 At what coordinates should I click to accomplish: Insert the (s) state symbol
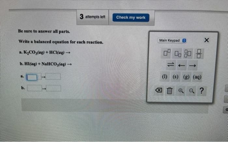(x=175, y=77)
